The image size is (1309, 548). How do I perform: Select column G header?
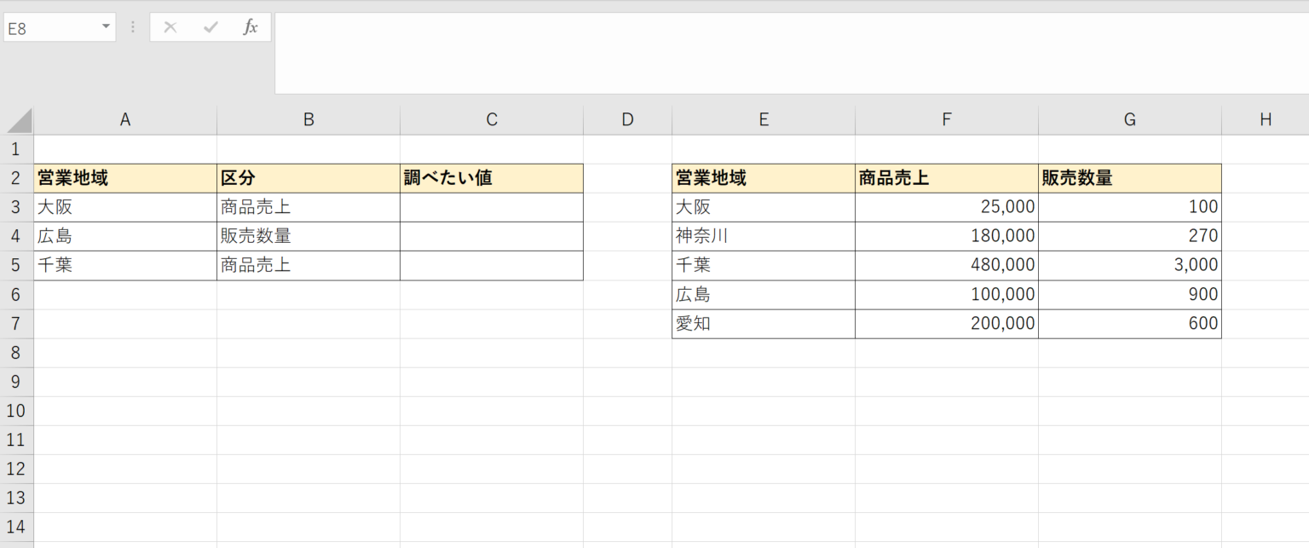click(x=1129, y=120)
